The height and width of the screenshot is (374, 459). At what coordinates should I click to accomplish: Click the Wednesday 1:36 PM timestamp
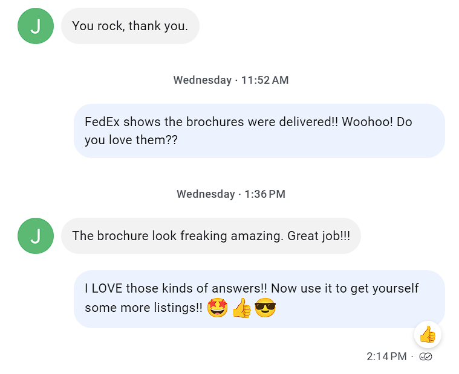tap(231, 194)
